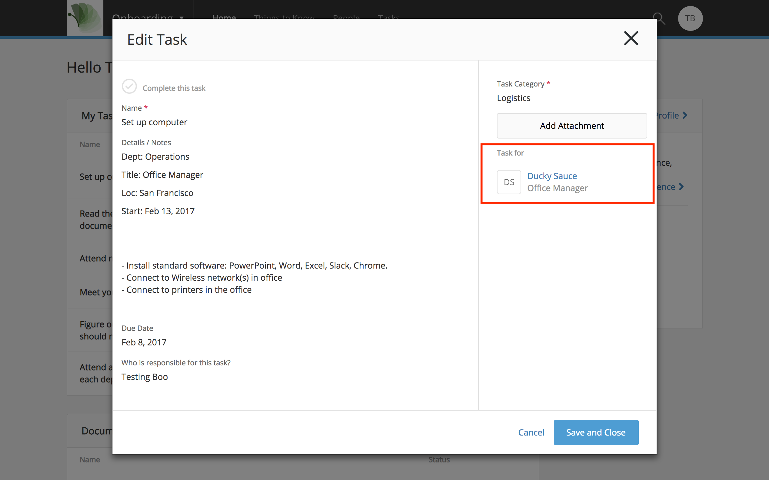Click into the Details / Notes text area
Image resolution: width=769 pixels, height=480 pixels.
[x=255, y=223]
